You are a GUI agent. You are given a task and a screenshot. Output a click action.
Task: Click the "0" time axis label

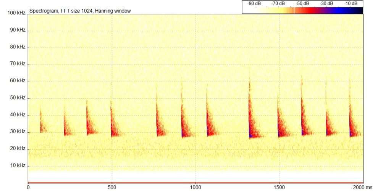[x=28, y=187]
